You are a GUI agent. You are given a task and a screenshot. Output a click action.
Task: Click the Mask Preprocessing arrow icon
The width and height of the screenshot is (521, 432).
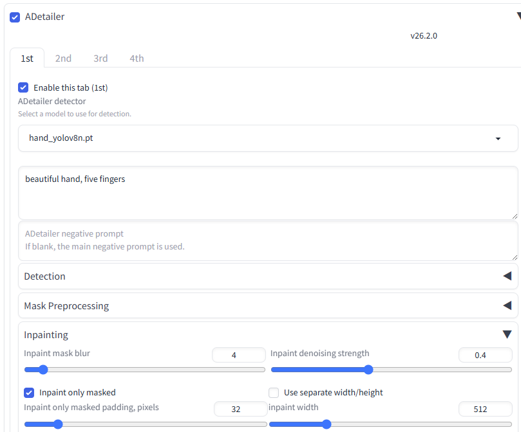click(507, 305)
